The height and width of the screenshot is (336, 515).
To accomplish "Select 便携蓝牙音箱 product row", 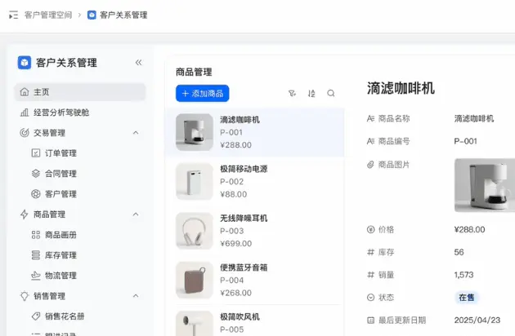I will tap(255, 280).
